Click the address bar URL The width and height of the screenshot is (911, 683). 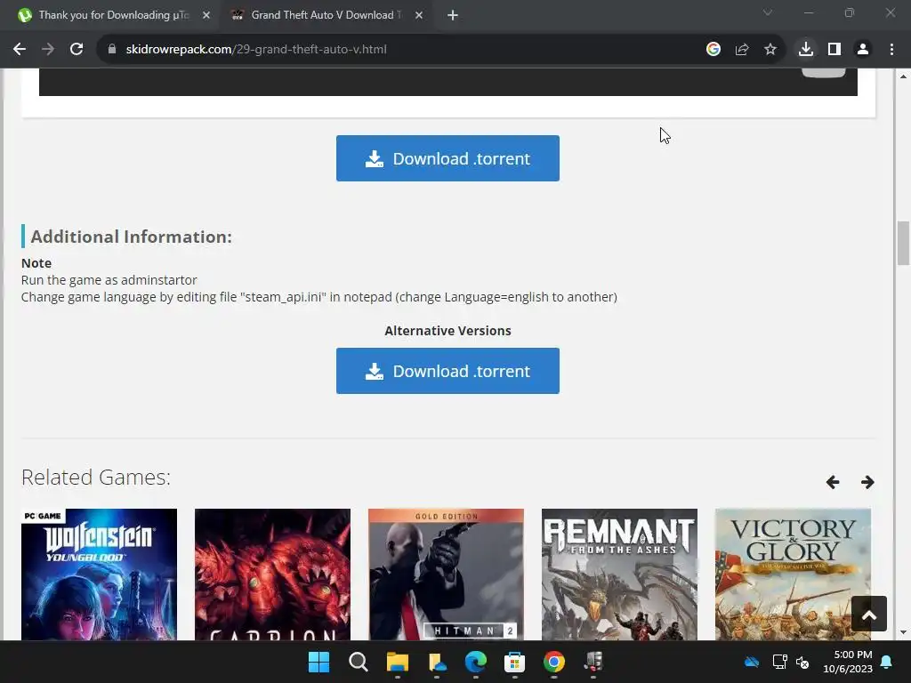point(255,50)
